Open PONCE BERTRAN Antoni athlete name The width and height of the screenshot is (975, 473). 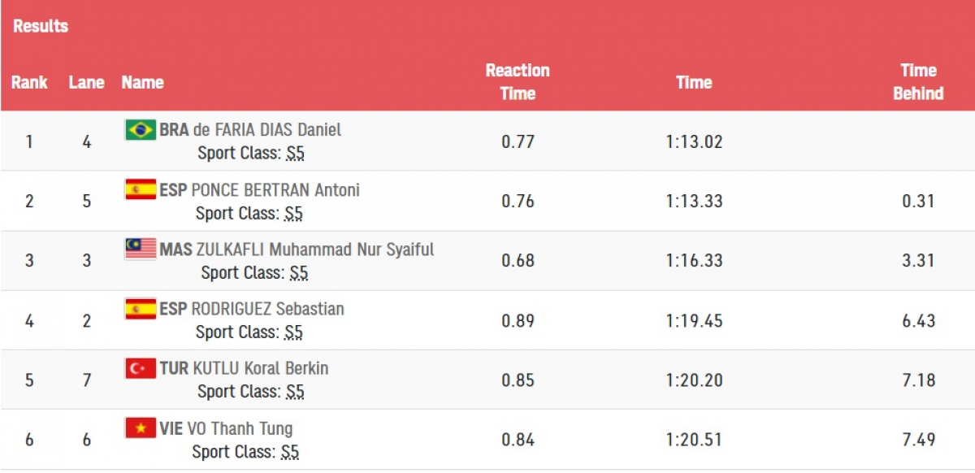click(275, 190)
